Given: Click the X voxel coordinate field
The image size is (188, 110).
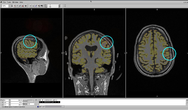Looking at the screenshot, I should (x=6, y=100).
